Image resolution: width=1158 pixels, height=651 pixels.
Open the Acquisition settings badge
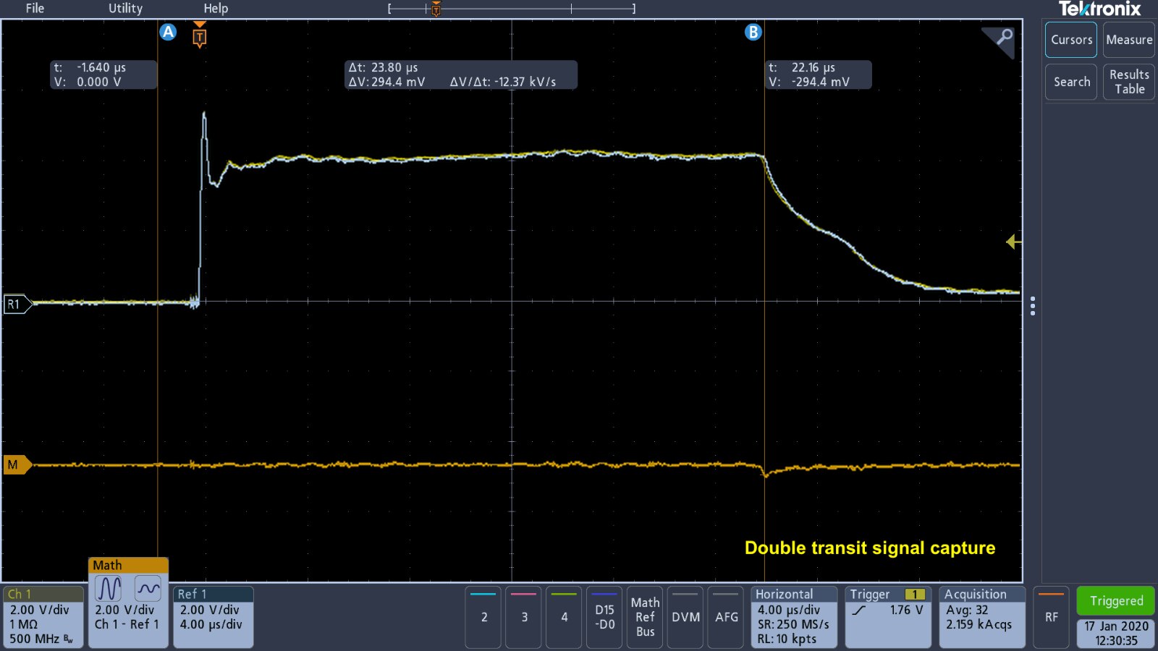[982, 617]
